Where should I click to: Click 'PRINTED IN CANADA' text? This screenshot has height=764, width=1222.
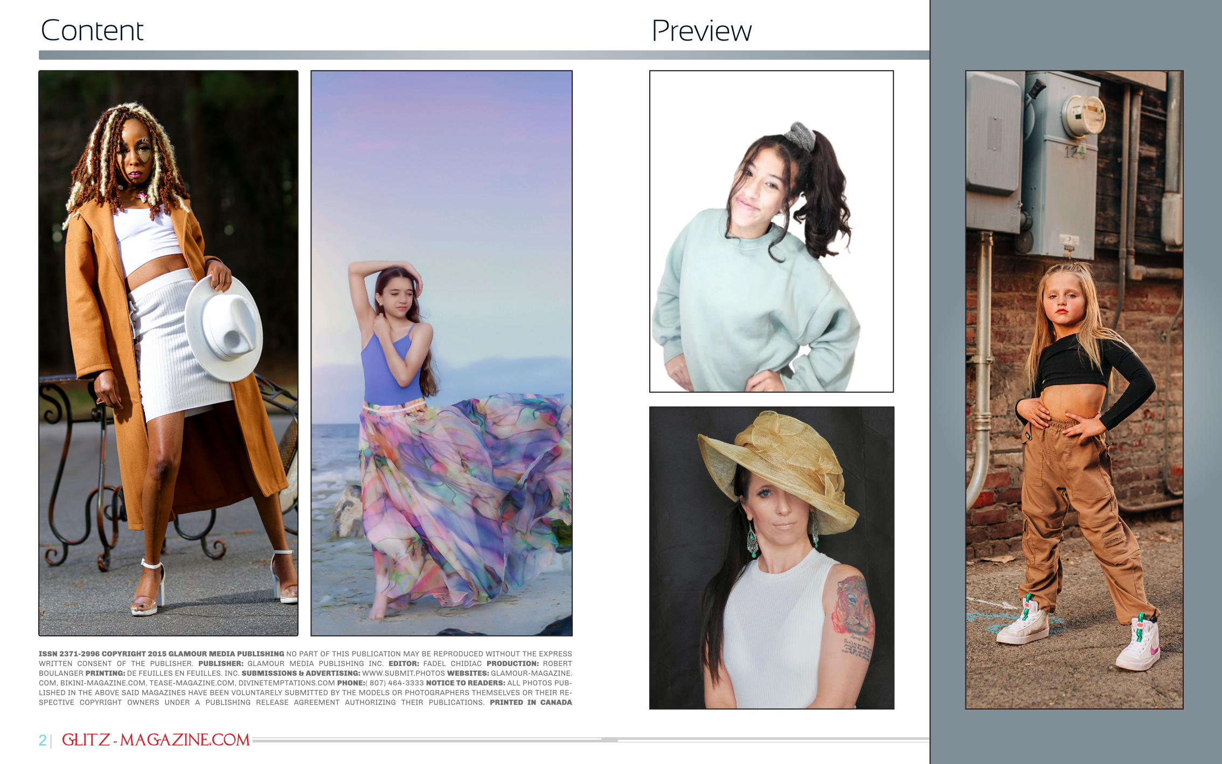[x=531, y=702]
